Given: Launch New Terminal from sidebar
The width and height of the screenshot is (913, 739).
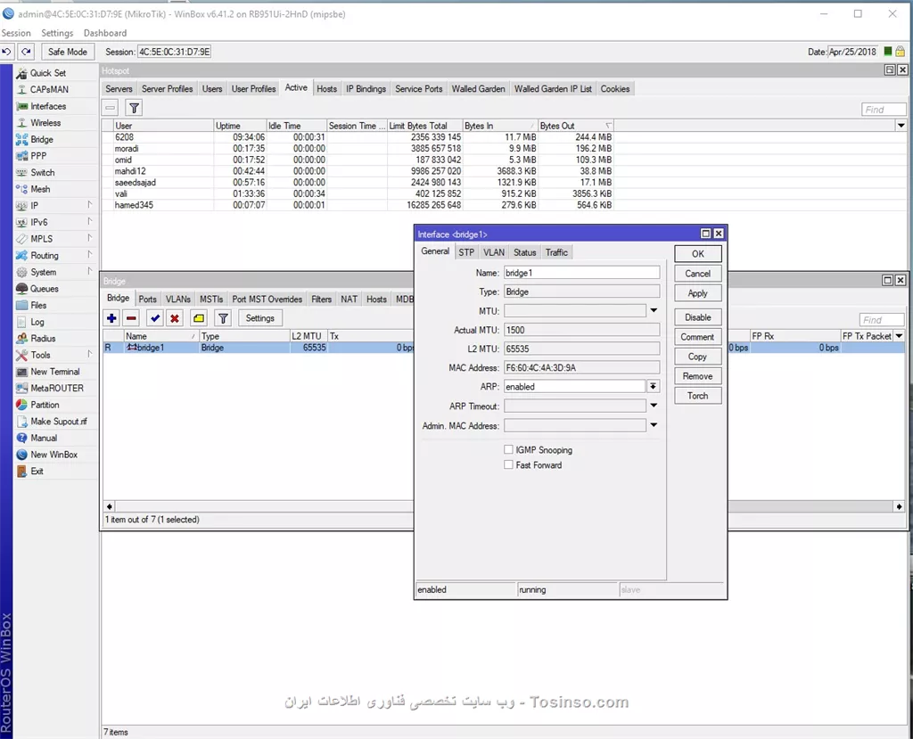Looking at the screenshot, I should point(55,372).
